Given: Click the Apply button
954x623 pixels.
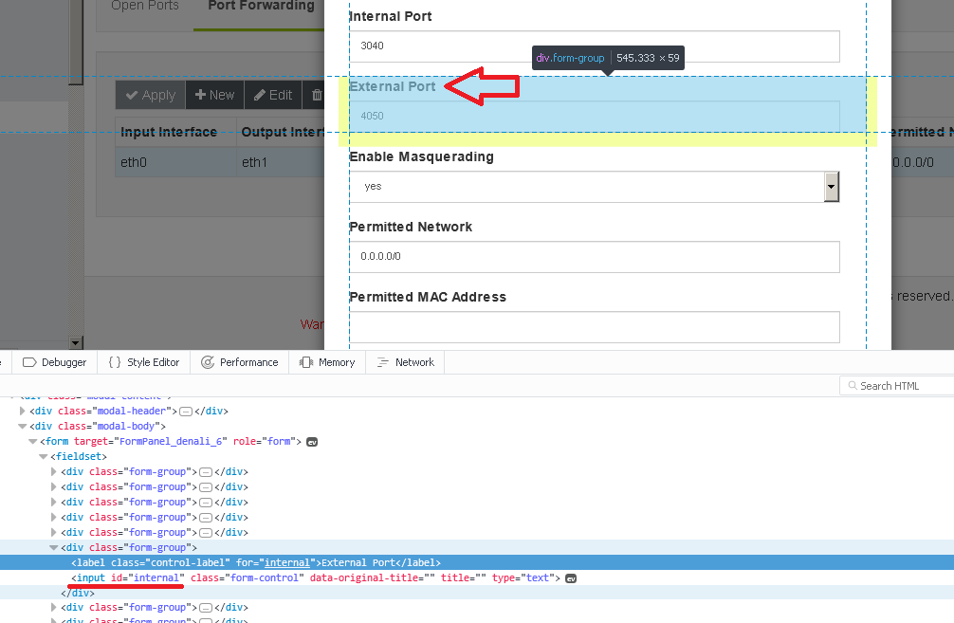Looking at the screenshot, I should 149,95.
